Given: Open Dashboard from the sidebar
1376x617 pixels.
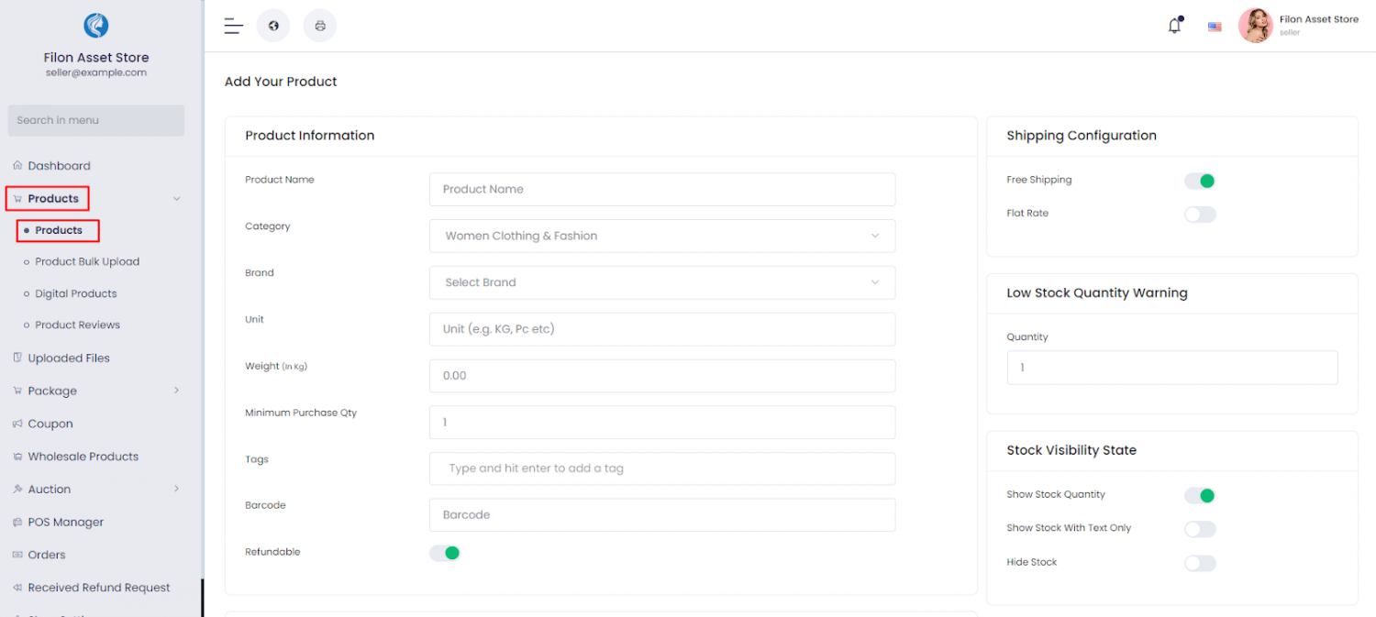Looking at the screenshot, I should coord(61,165).
